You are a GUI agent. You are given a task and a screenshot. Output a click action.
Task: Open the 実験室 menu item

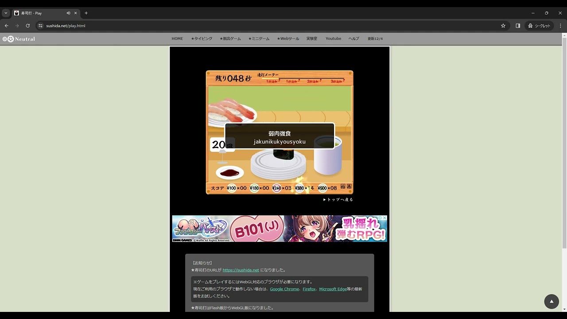(x=312, y=39)
